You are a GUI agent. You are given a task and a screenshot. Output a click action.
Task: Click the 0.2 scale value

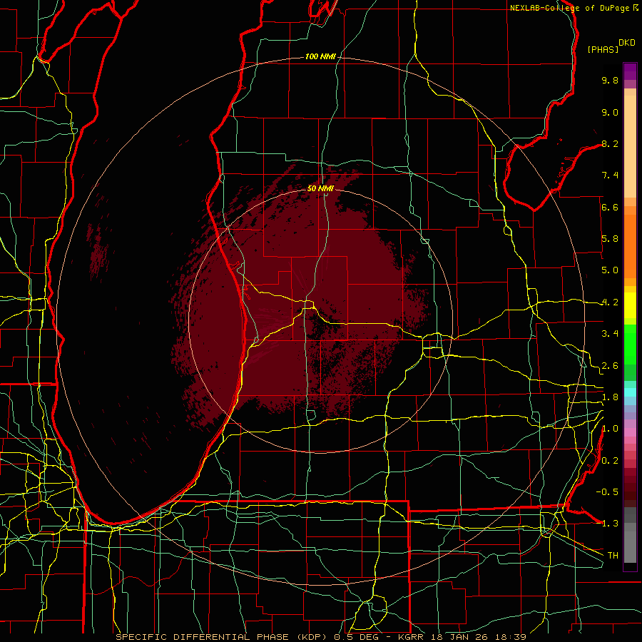(610, 461)
